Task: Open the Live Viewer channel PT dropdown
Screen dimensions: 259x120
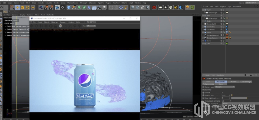Action: [91, 26]
